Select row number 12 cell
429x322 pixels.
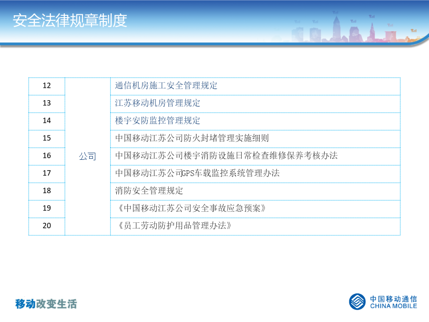[x=47, y=86]
